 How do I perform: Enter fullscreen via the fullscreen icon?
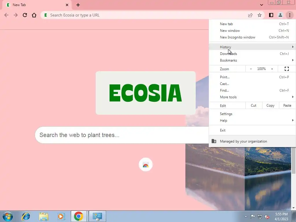click(286, 69)
